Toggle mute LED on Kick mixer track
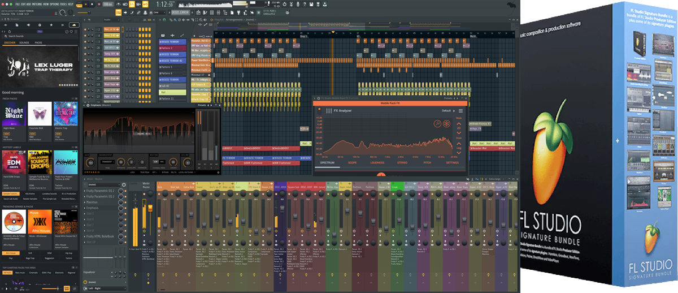This screenshot has width=678, height=293. (x=159, y=193)
